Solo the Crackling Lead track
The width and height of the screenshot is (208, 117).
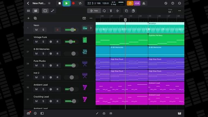[x=43, y=101]
